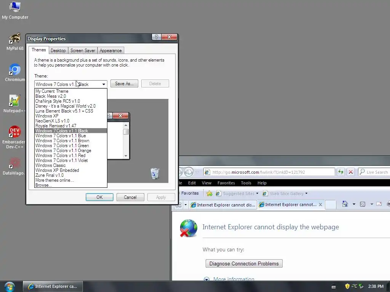Click the network connection tray icon
This screenshot has width=390, height=292.
coord(354,286)
